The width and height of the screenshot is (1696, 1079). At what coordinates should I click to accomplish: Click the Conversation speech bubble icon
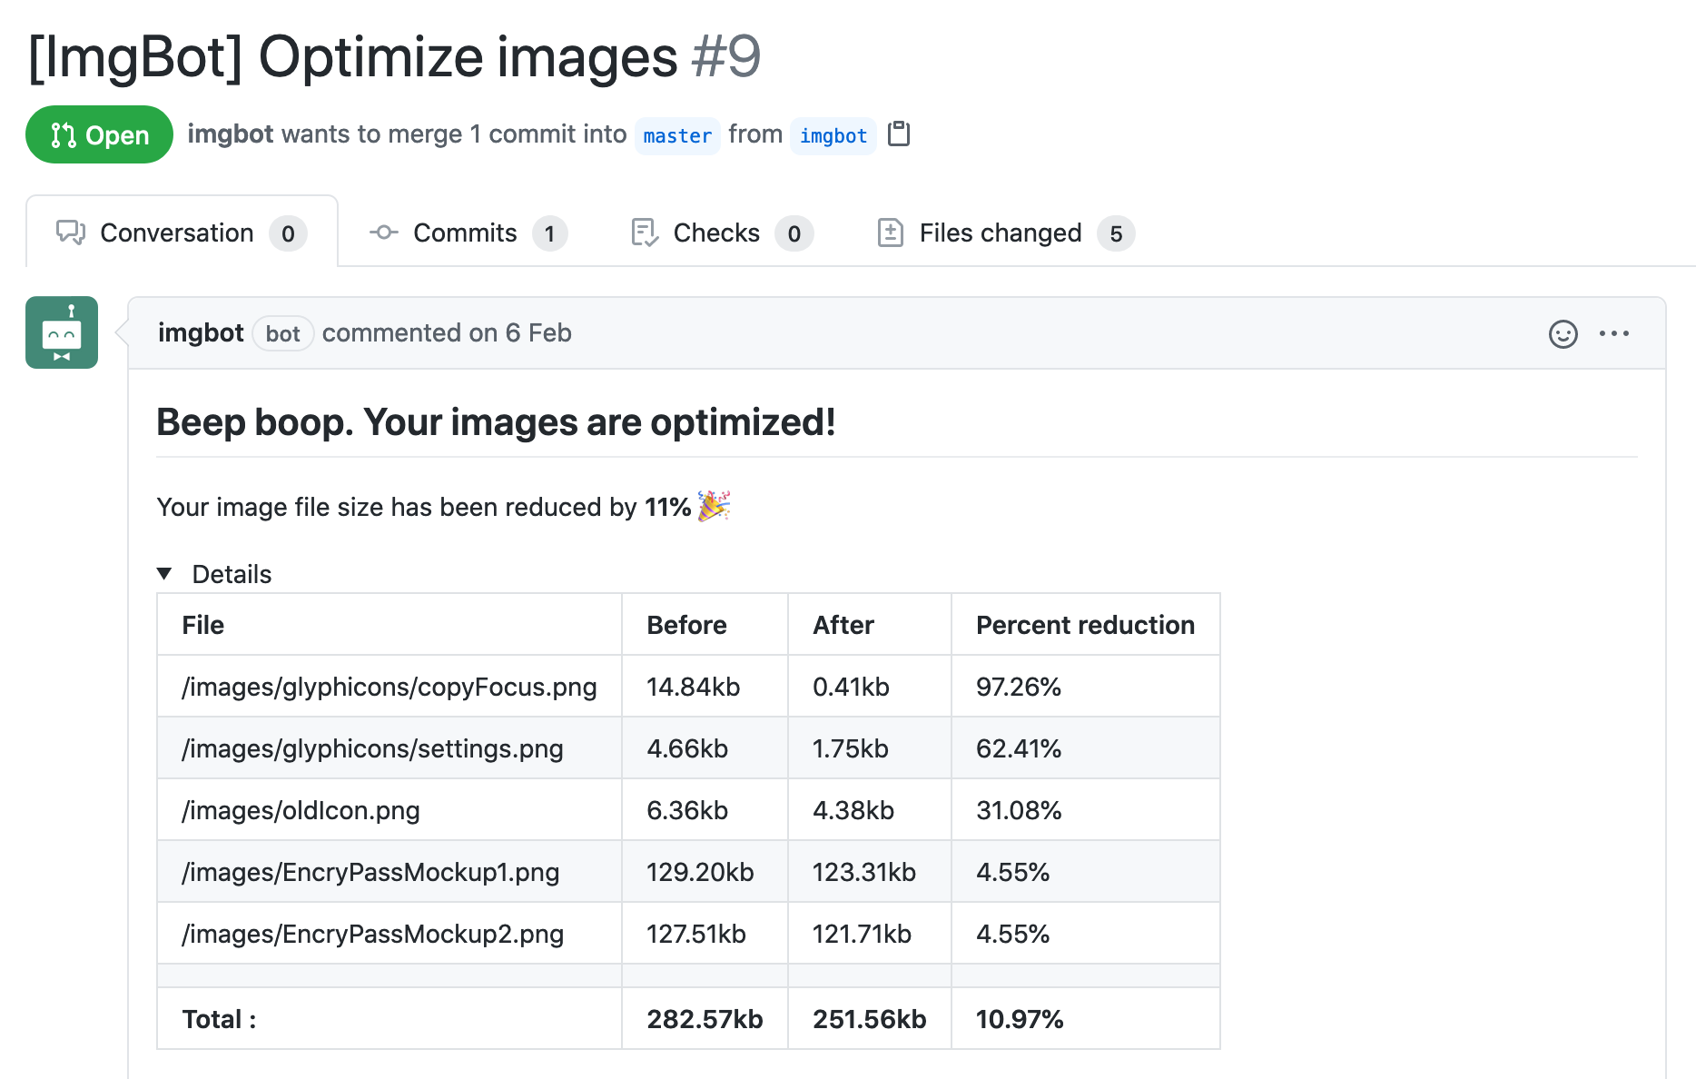71,233
